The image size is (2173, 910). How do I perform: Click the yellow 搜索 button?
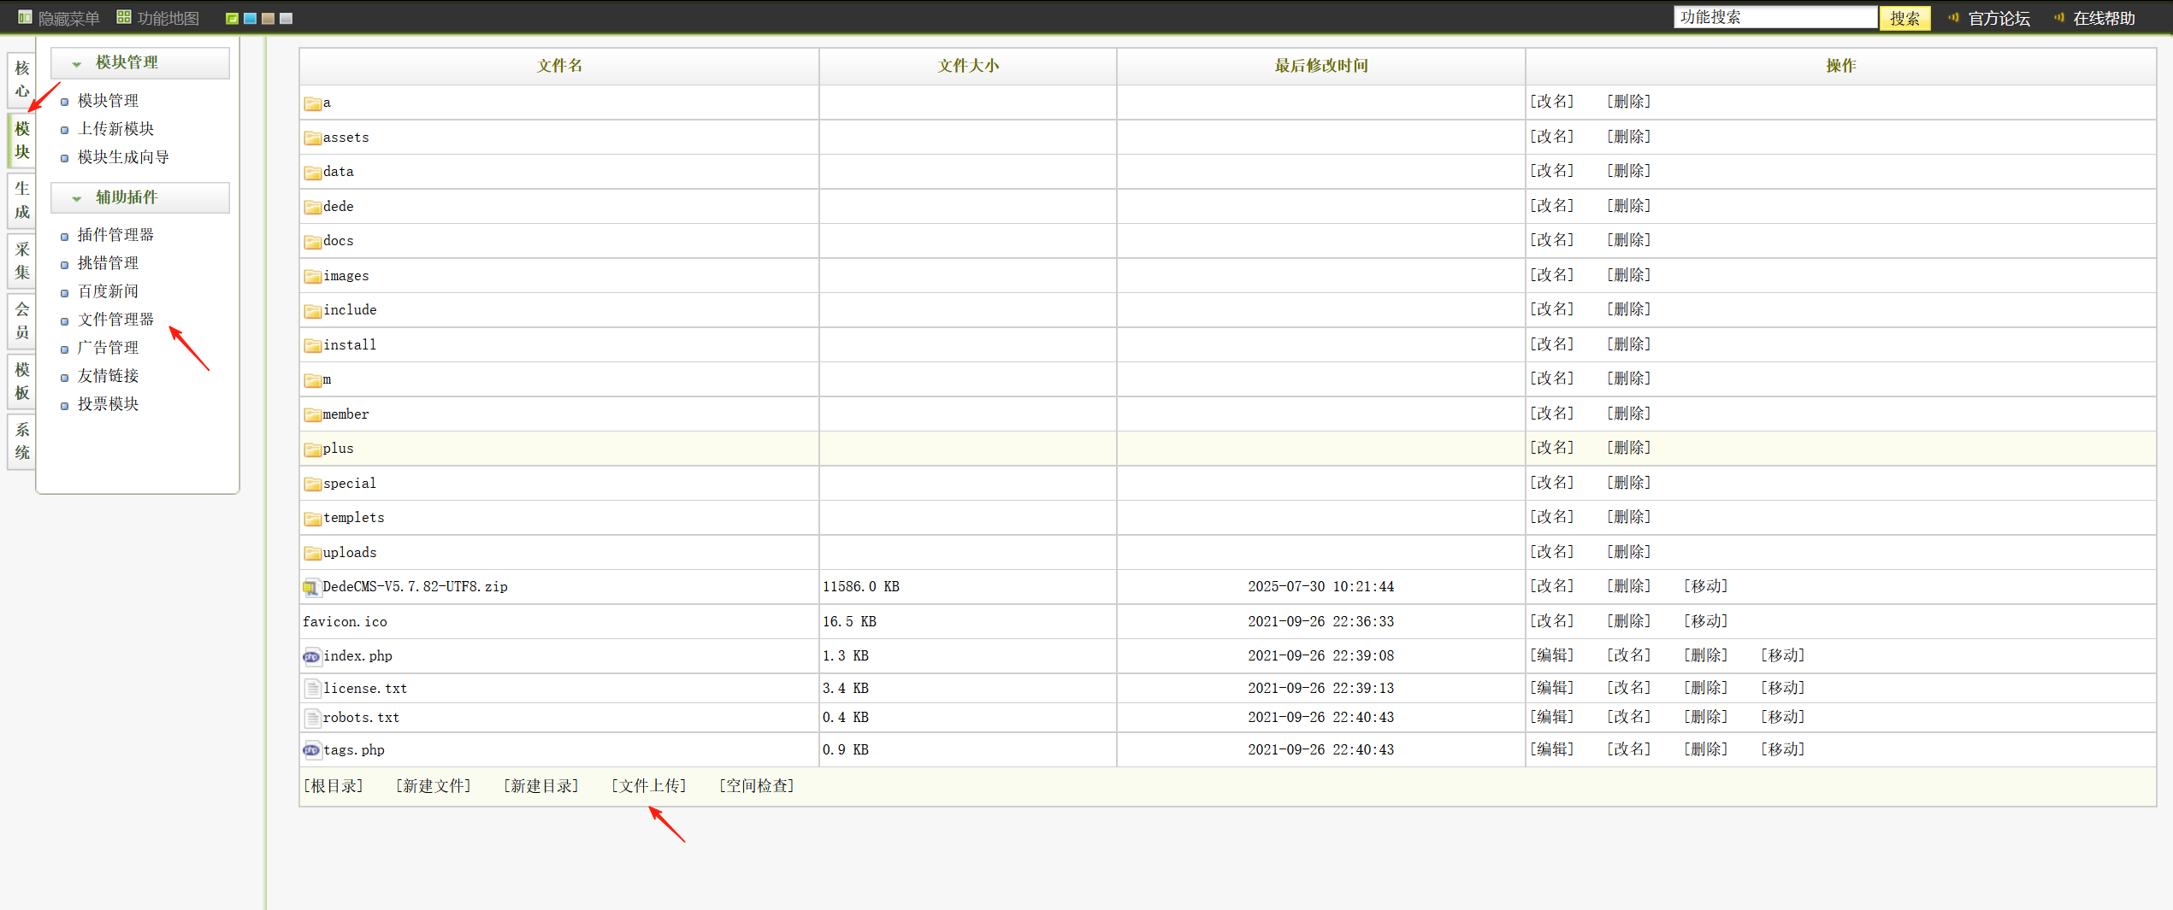(x=1904, y=18)
